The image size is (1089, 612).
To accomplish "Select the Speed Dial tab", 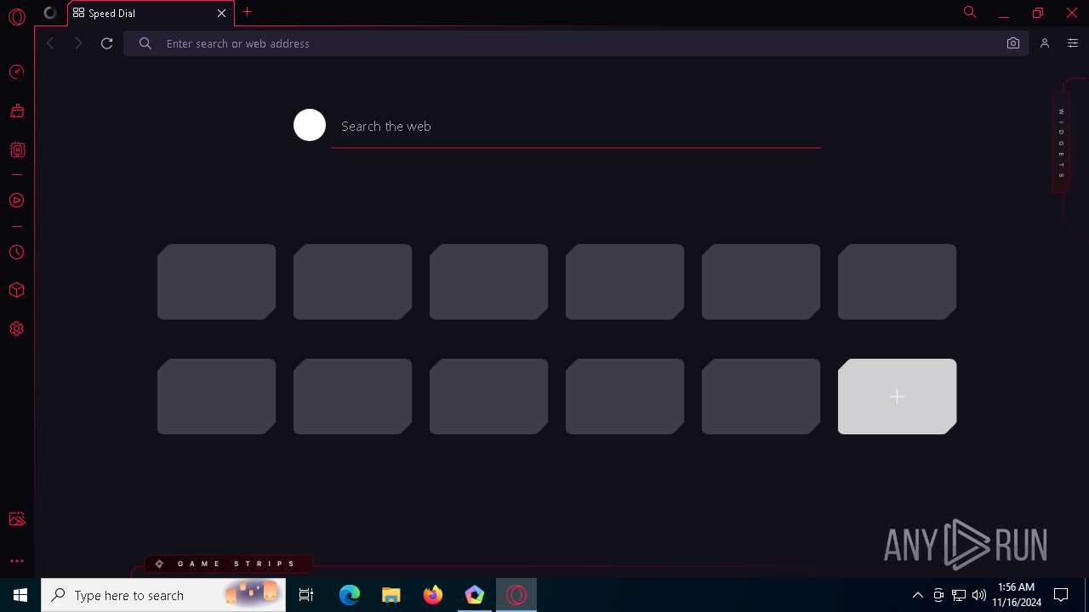I will [x=150, y=14].
